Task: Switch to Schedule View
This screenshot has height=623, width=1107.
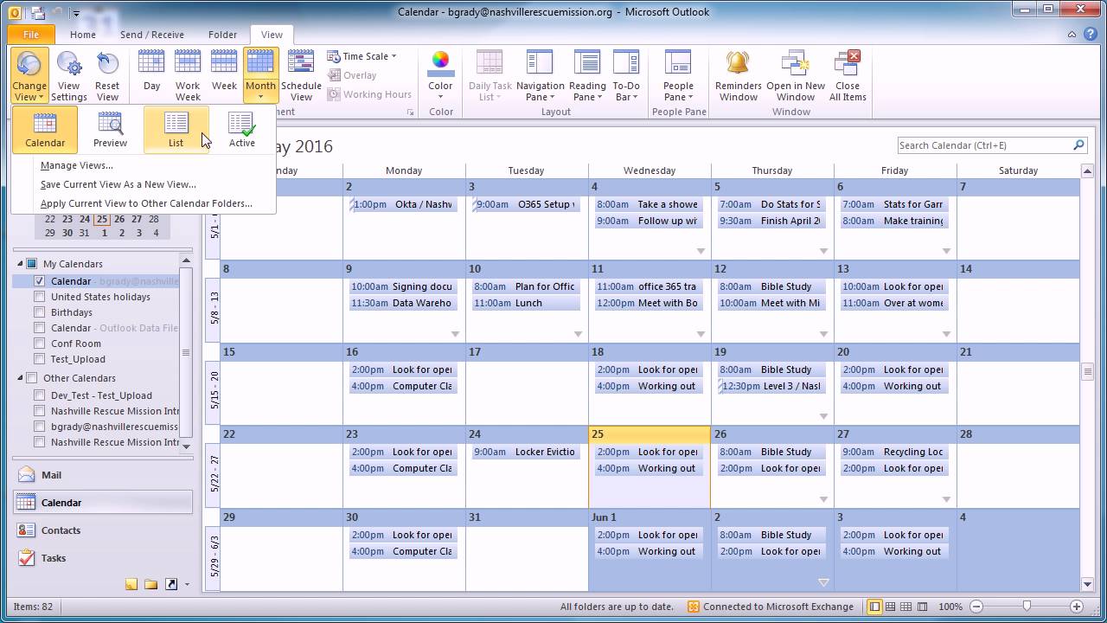Action: pos(301,76)
